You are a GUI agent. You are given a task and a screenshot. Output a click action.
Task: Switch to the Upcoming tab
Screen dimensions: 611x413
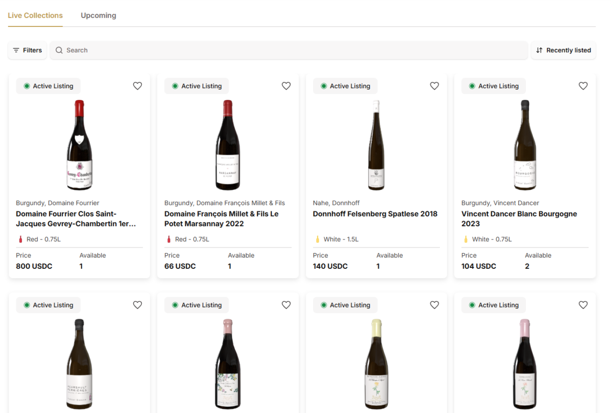pos(98,15)
